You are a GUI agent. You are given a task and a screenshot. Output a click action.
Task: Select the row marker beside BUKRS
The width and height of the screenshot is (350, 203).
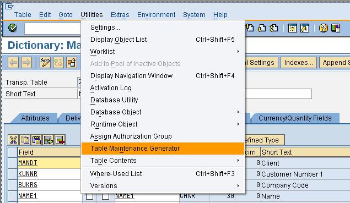coord(13,185)
